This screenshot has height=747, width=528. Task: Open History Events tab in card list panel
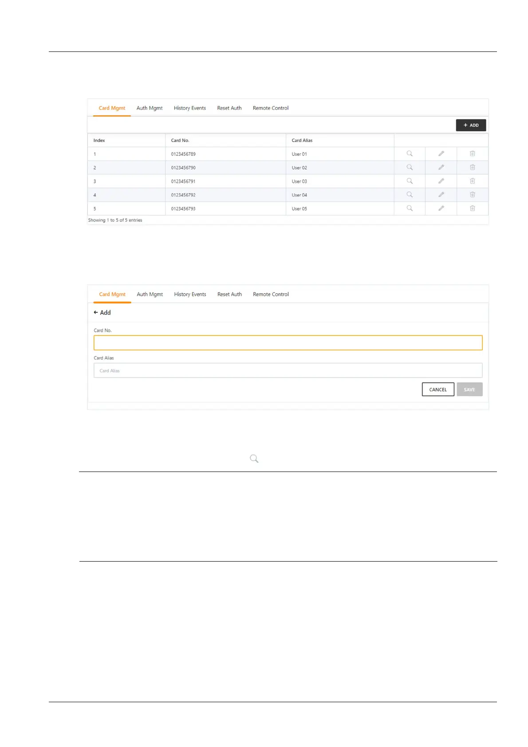pyautogui.click(x=190, y=108)
